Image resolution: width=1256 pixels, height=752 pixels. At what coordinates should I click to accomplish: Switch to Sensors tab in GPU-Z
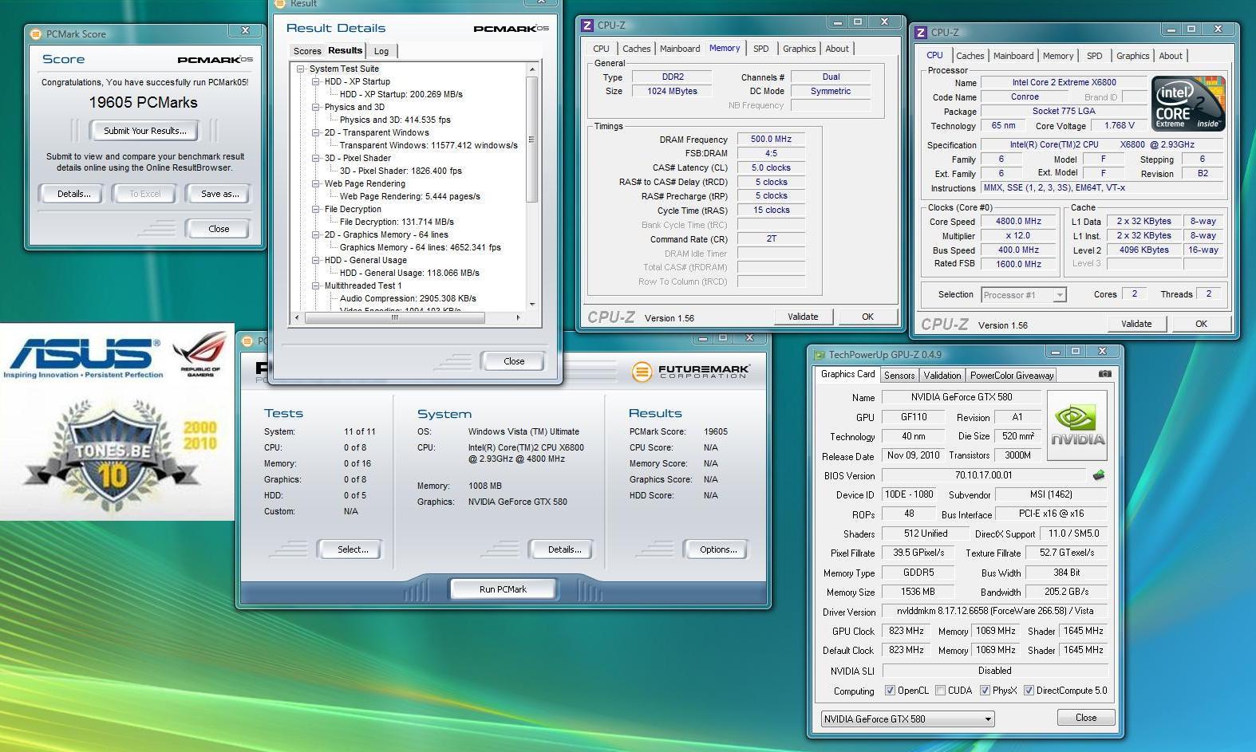point(899,375)
